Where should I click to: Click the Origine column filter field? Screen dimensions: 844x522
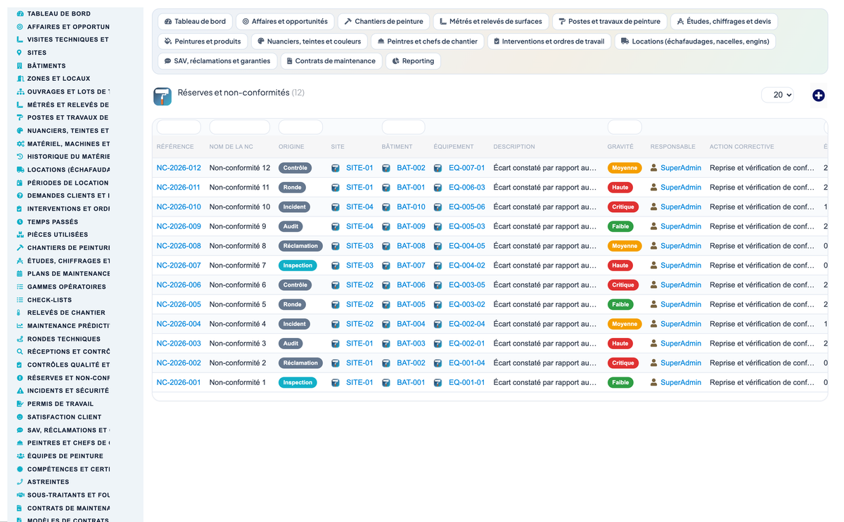click(x=300, y=127)
